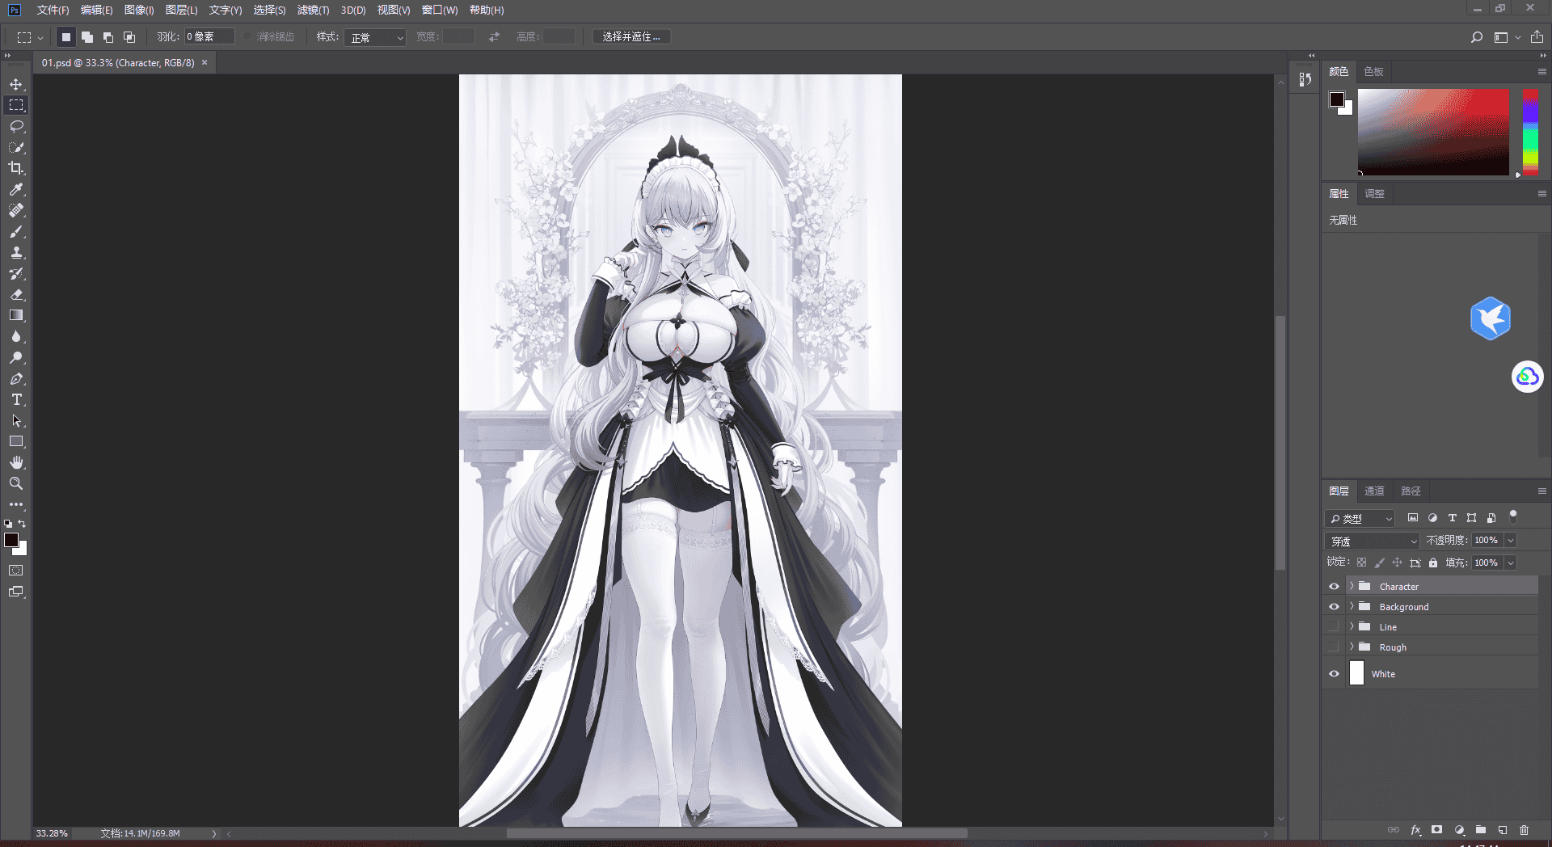Show the Rough group layer

[1334, 647]
